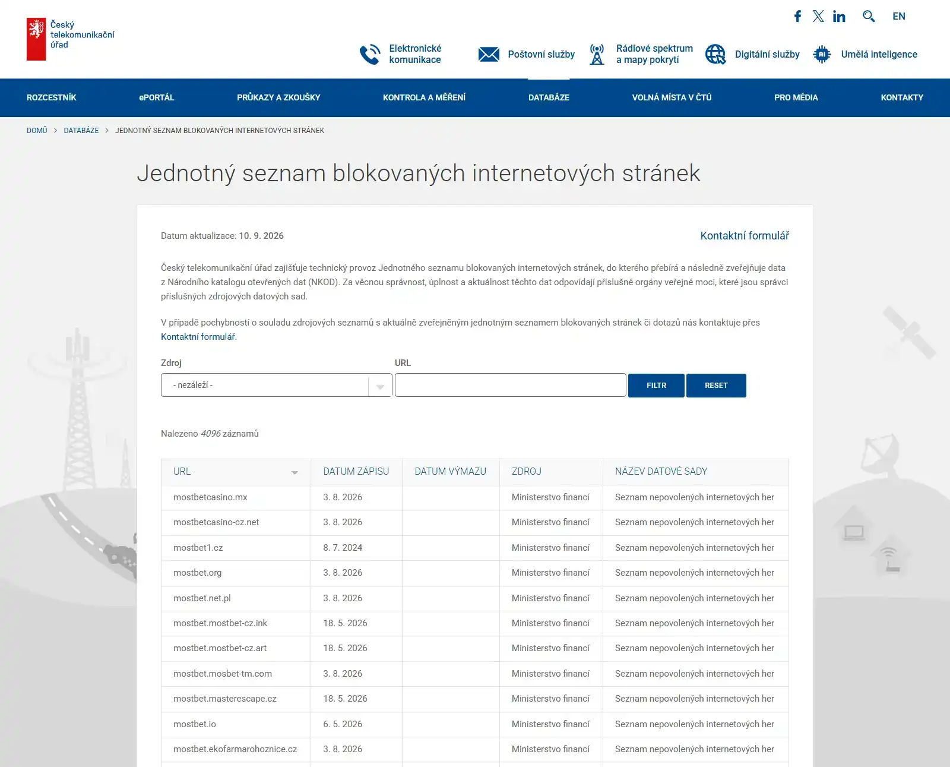This screenshot has height=767, width=950.
Task: Click the search magnifier icon
Action: pos(869,16)
